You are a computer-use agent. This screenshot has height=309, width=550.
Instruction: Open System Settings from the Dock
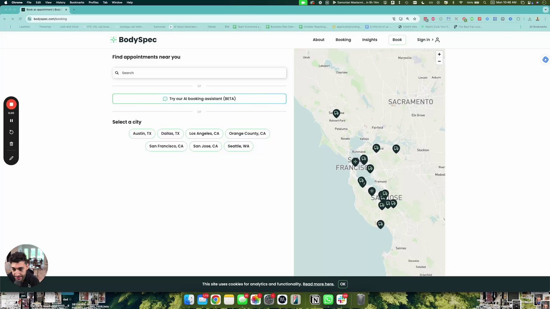[269, 300]
